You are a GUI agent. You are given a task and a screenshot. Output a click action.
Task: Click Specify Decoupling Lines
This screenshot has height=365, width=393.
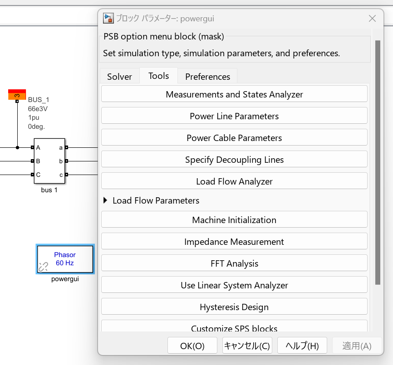[x=234, y=159]
